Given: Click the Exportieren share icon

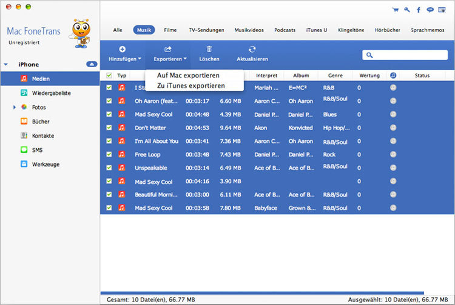Looking at the screenshot, I should coord(167,49).
